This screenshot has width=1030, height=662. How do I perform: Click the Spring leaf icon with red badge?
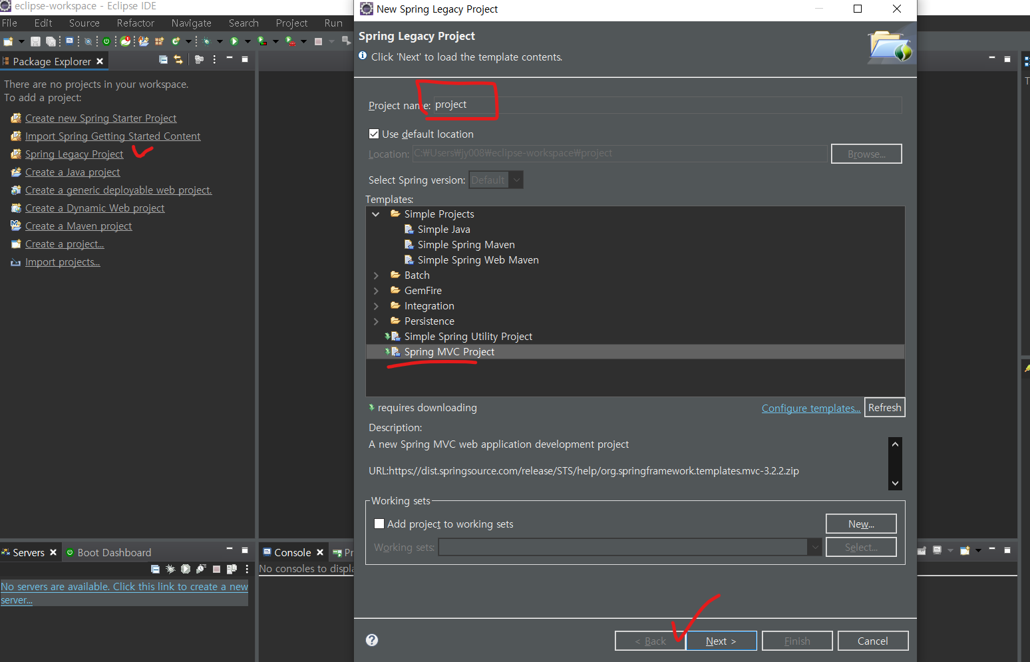pyautogui.click(x=125, y=41)
